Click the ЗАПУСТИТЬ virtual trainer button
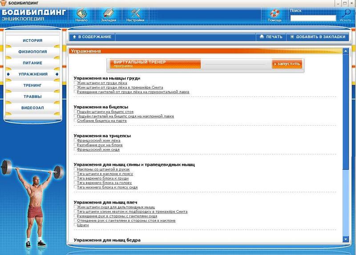The height and width of the screenshot is (255, 356). [287, 64]
